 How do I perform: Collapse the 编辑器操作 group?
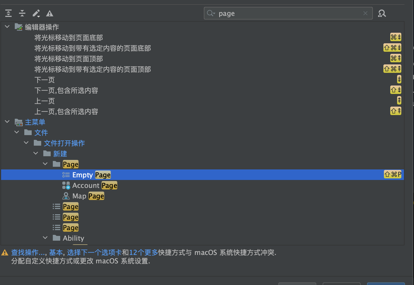coord(7,27)
